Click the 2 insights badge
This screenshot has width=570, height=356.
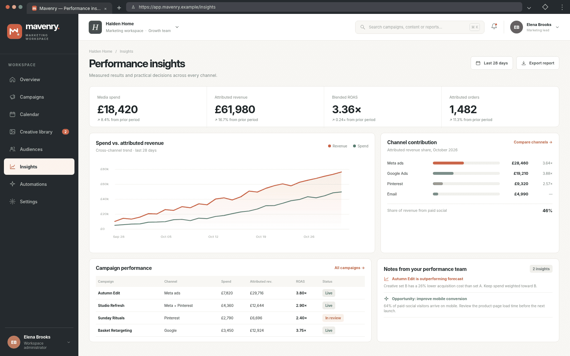tap(541, 269)
